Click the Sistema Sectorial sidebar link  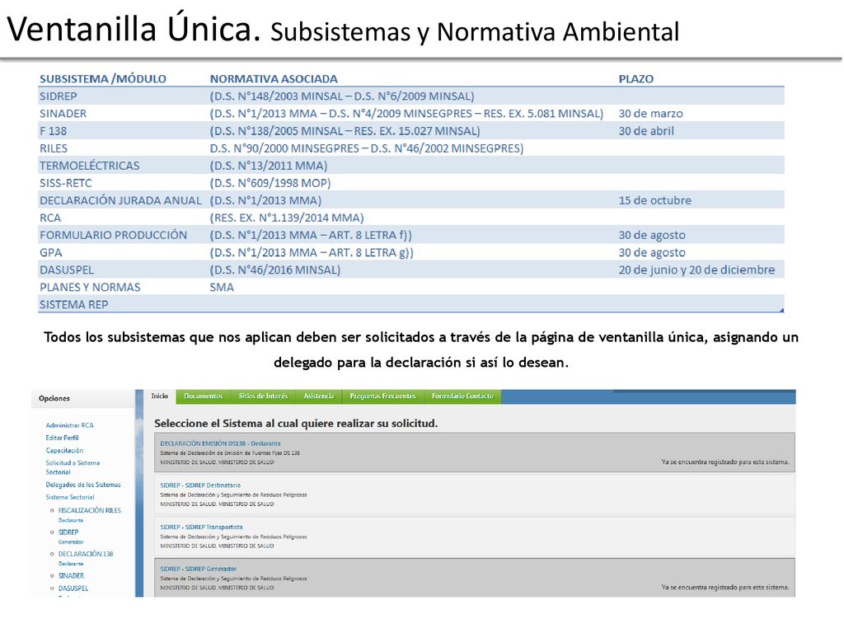(x=70, y=497)
